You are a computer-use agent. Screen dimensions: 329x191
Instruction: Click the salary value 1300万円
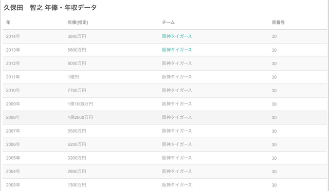point(77,185)
